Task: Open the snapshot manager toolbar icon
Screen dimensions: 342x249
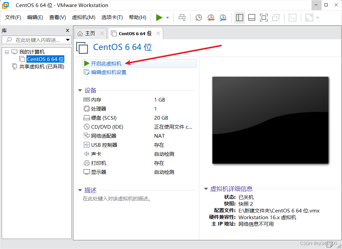Action: 223,17
